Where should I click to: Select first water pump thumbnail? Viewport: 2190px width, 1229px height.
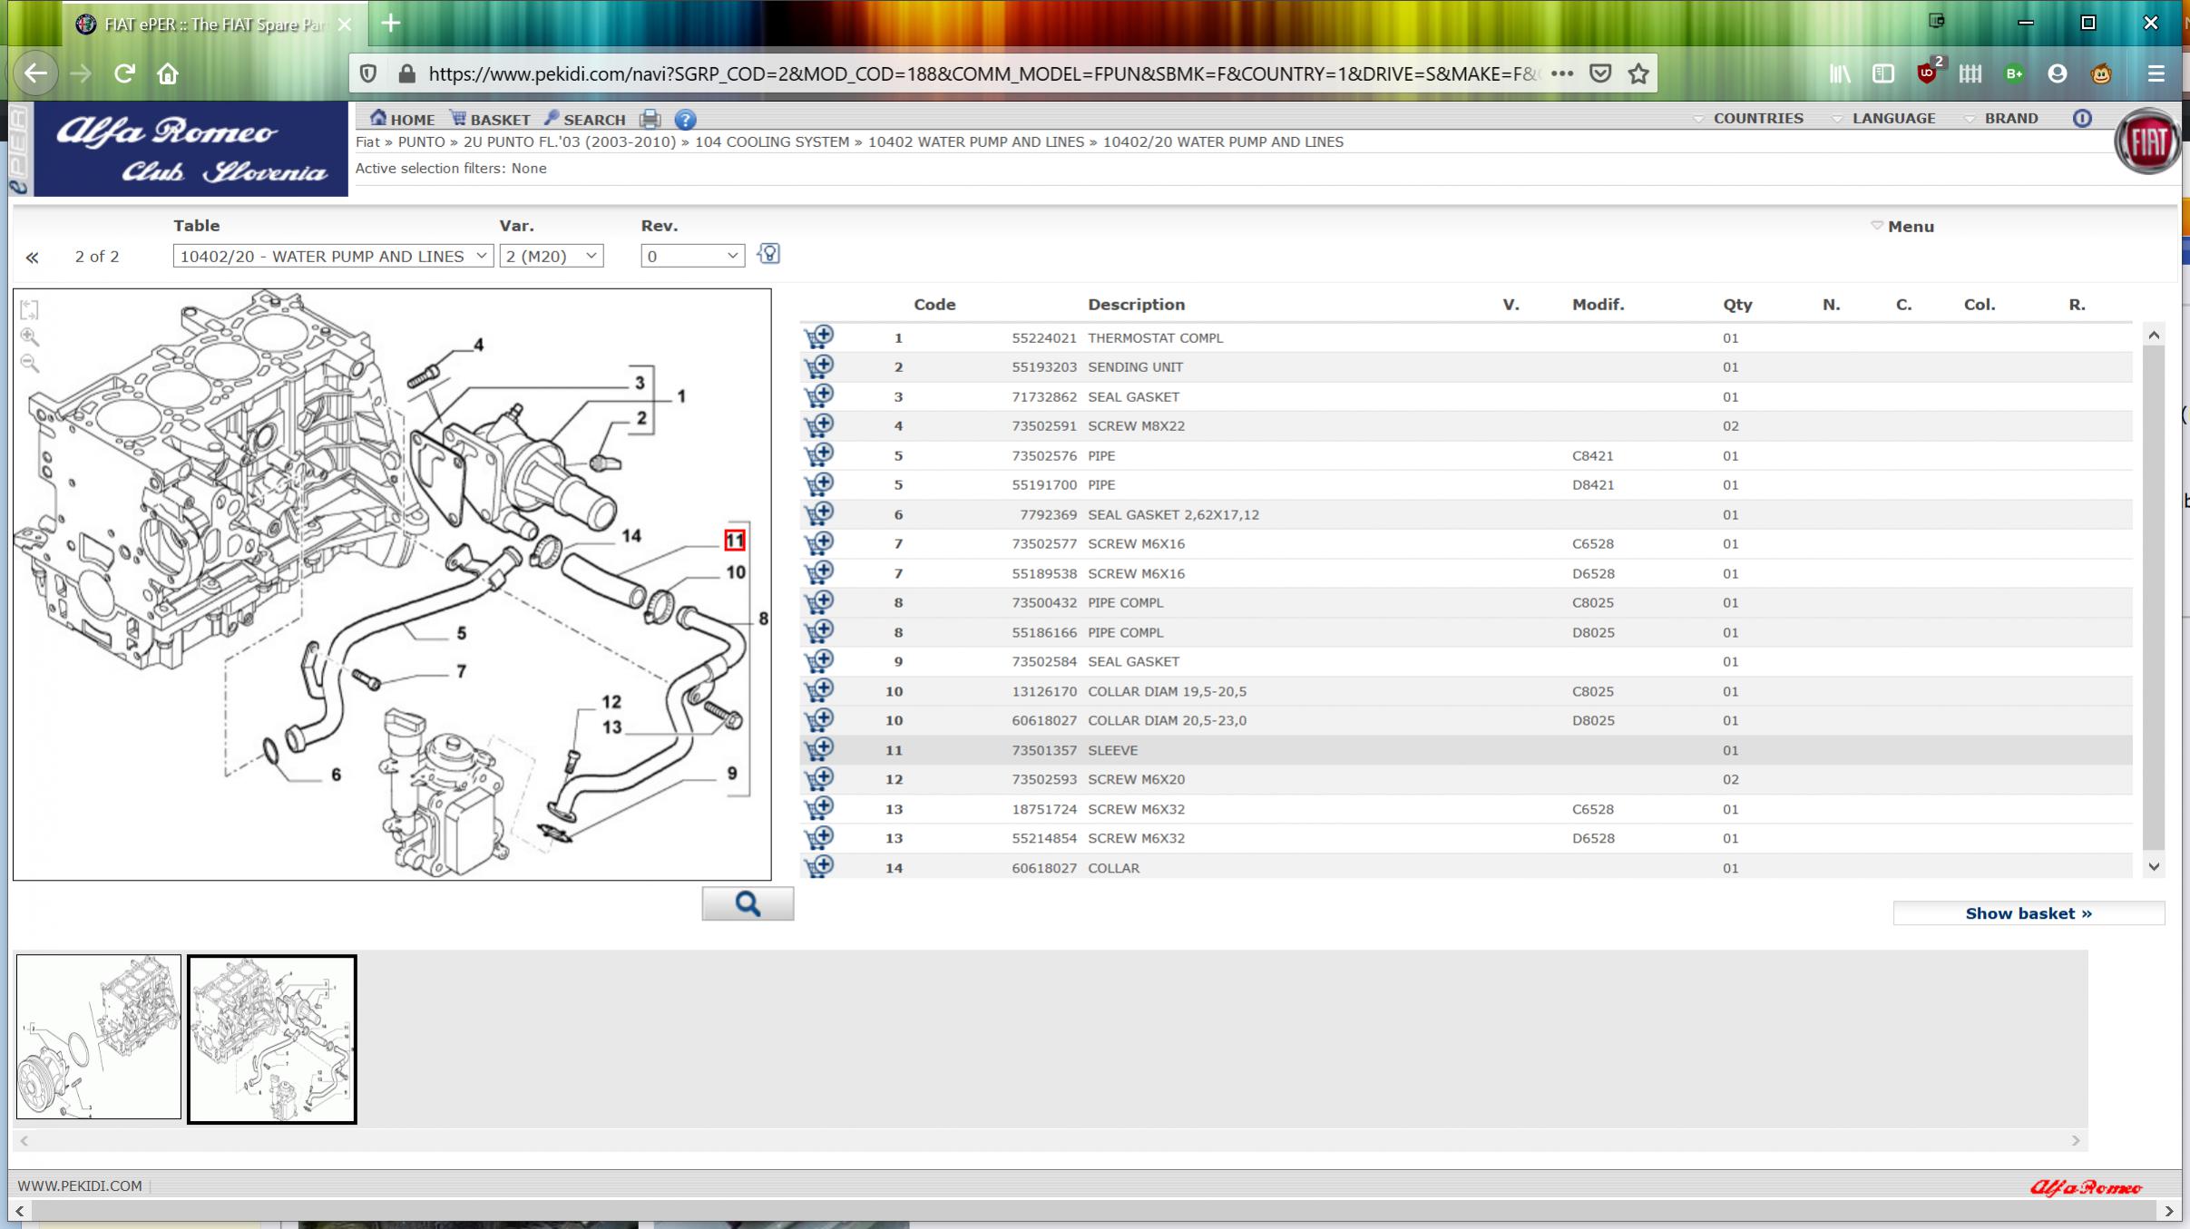[99, 1037]
